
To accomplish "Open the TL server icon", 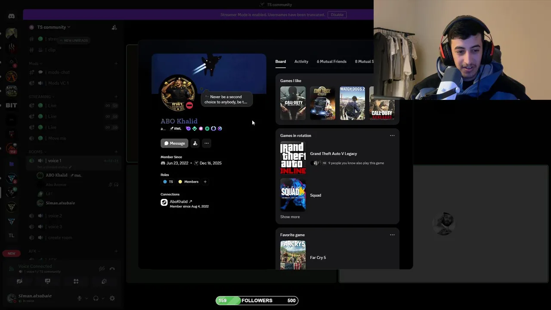I will coord(12,236).
